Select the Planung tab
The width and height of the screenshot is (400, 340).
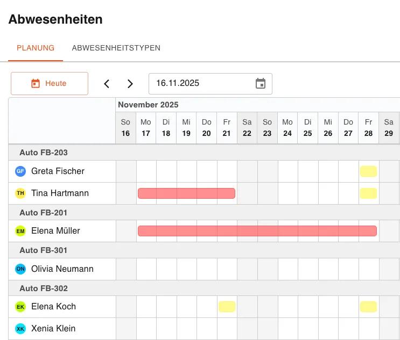point(36,48)
